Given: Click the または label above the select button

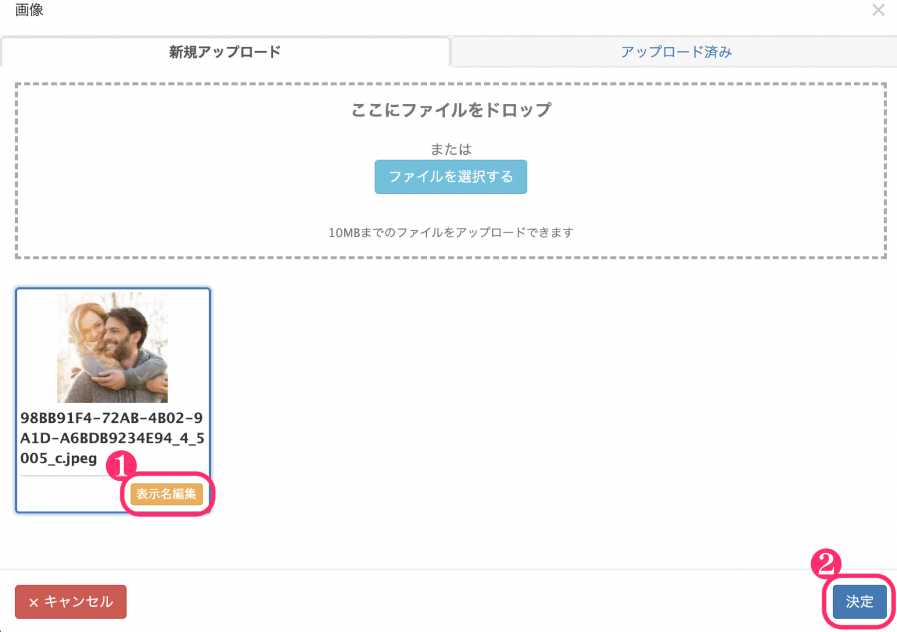Looking at the screenshot, I should 451,150.
